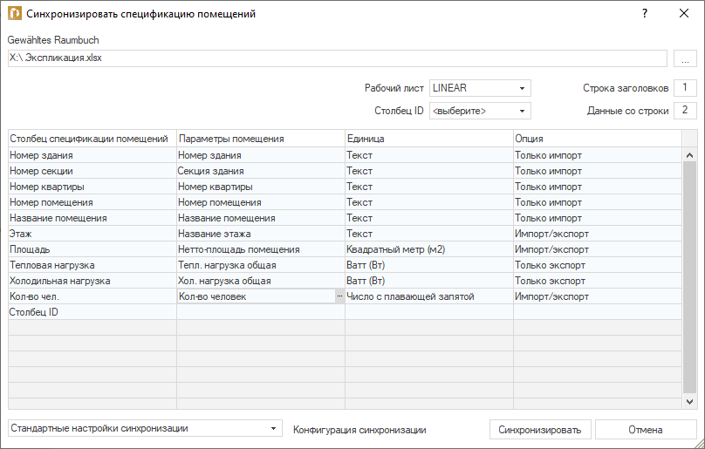Click the Отмена button

pos(645,430)
